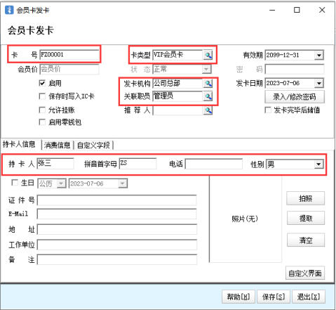Open the 发卡日期 date picker arrow
Screen dimensions: 336x310
[319, 83]
